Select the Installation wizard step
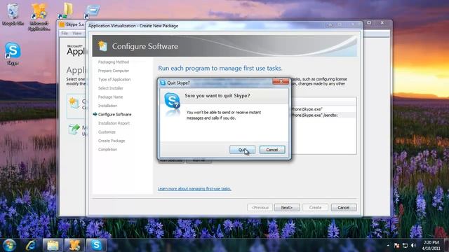449x252 pixels. (x=107, y=106)
